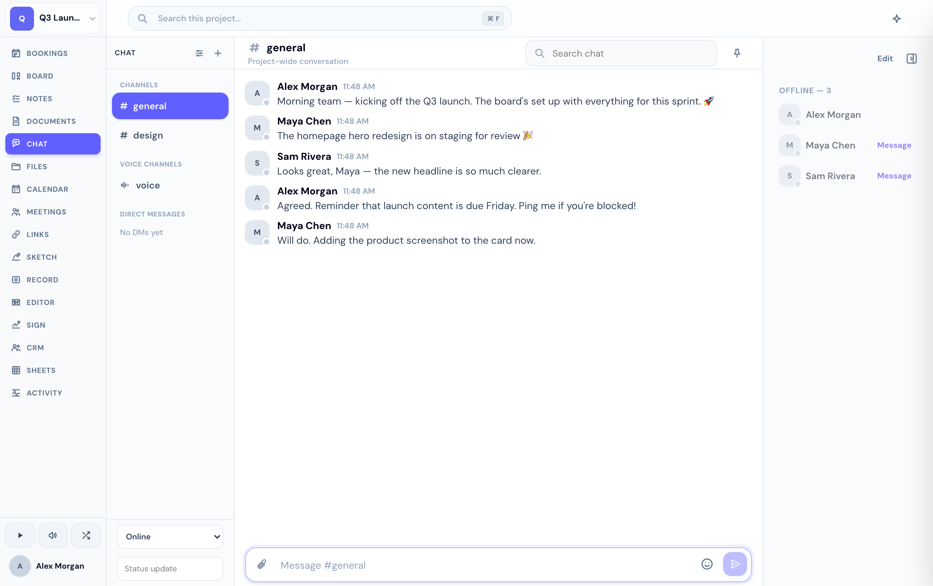933x586 pixels.
Task: Open pinned messages with pin icon
Action: tap(737, 53)
